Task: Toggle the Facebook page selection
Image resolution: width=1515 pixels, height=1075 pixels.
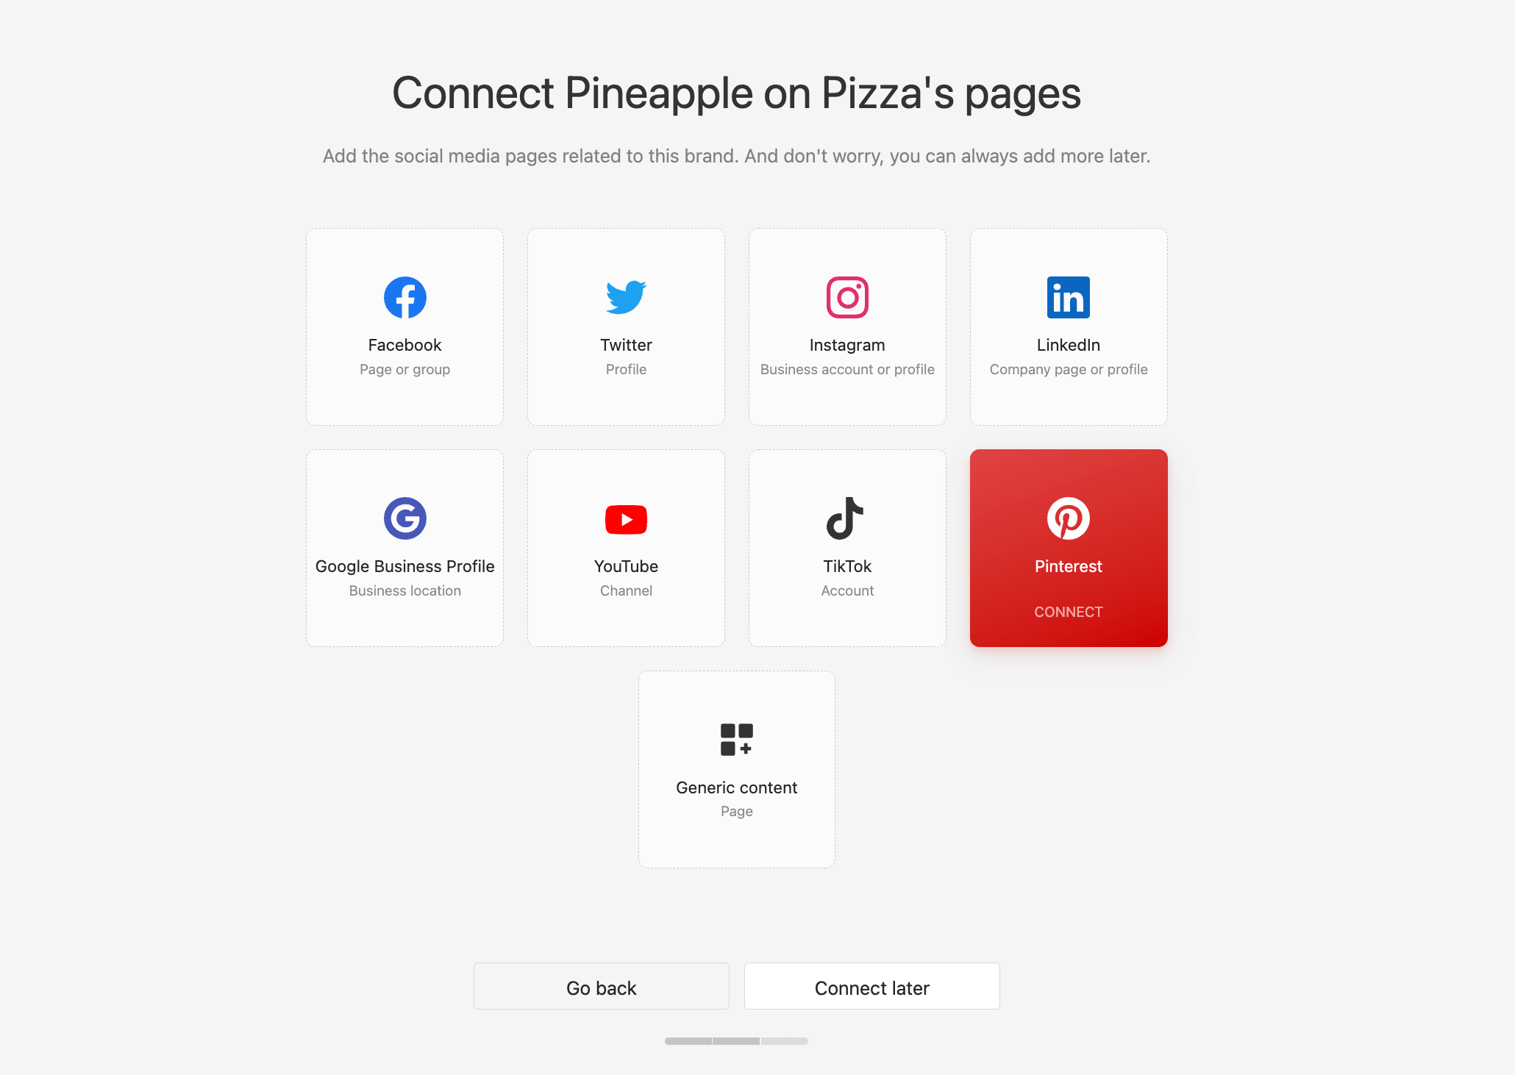Action: coord(404,326)
